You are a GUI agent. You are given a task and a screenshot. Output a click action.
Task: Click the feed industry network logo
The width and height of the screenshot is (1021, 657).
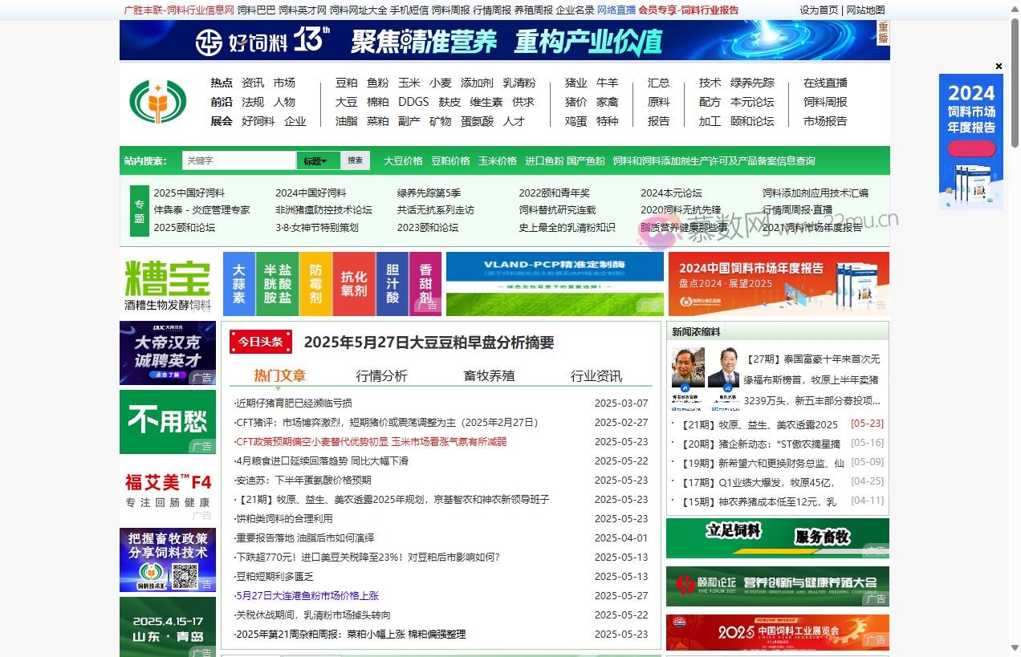pos(157,102)
